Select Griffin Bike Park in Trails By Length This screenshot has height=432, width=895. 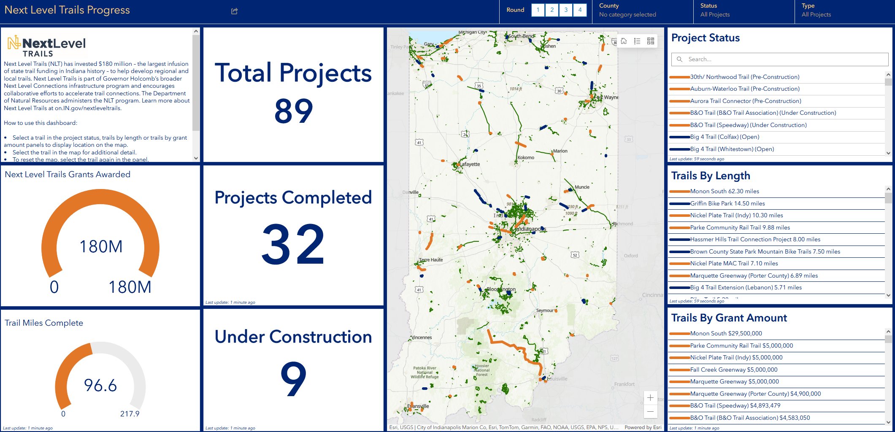(x=727, y=203)
